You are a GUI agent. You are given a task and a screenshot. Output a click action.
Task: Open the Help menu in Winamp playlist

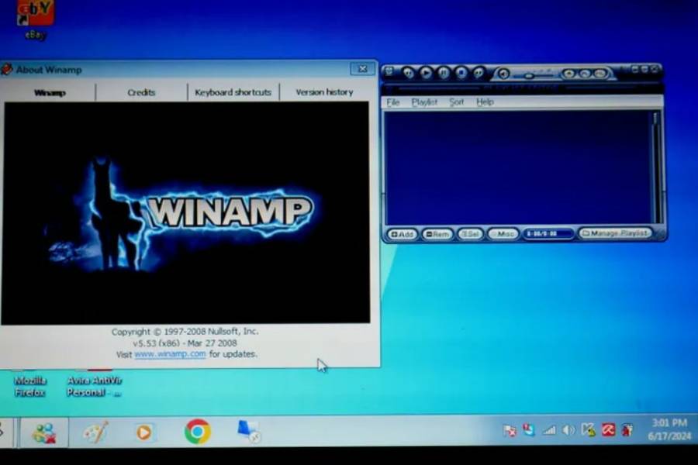point(485,102)
